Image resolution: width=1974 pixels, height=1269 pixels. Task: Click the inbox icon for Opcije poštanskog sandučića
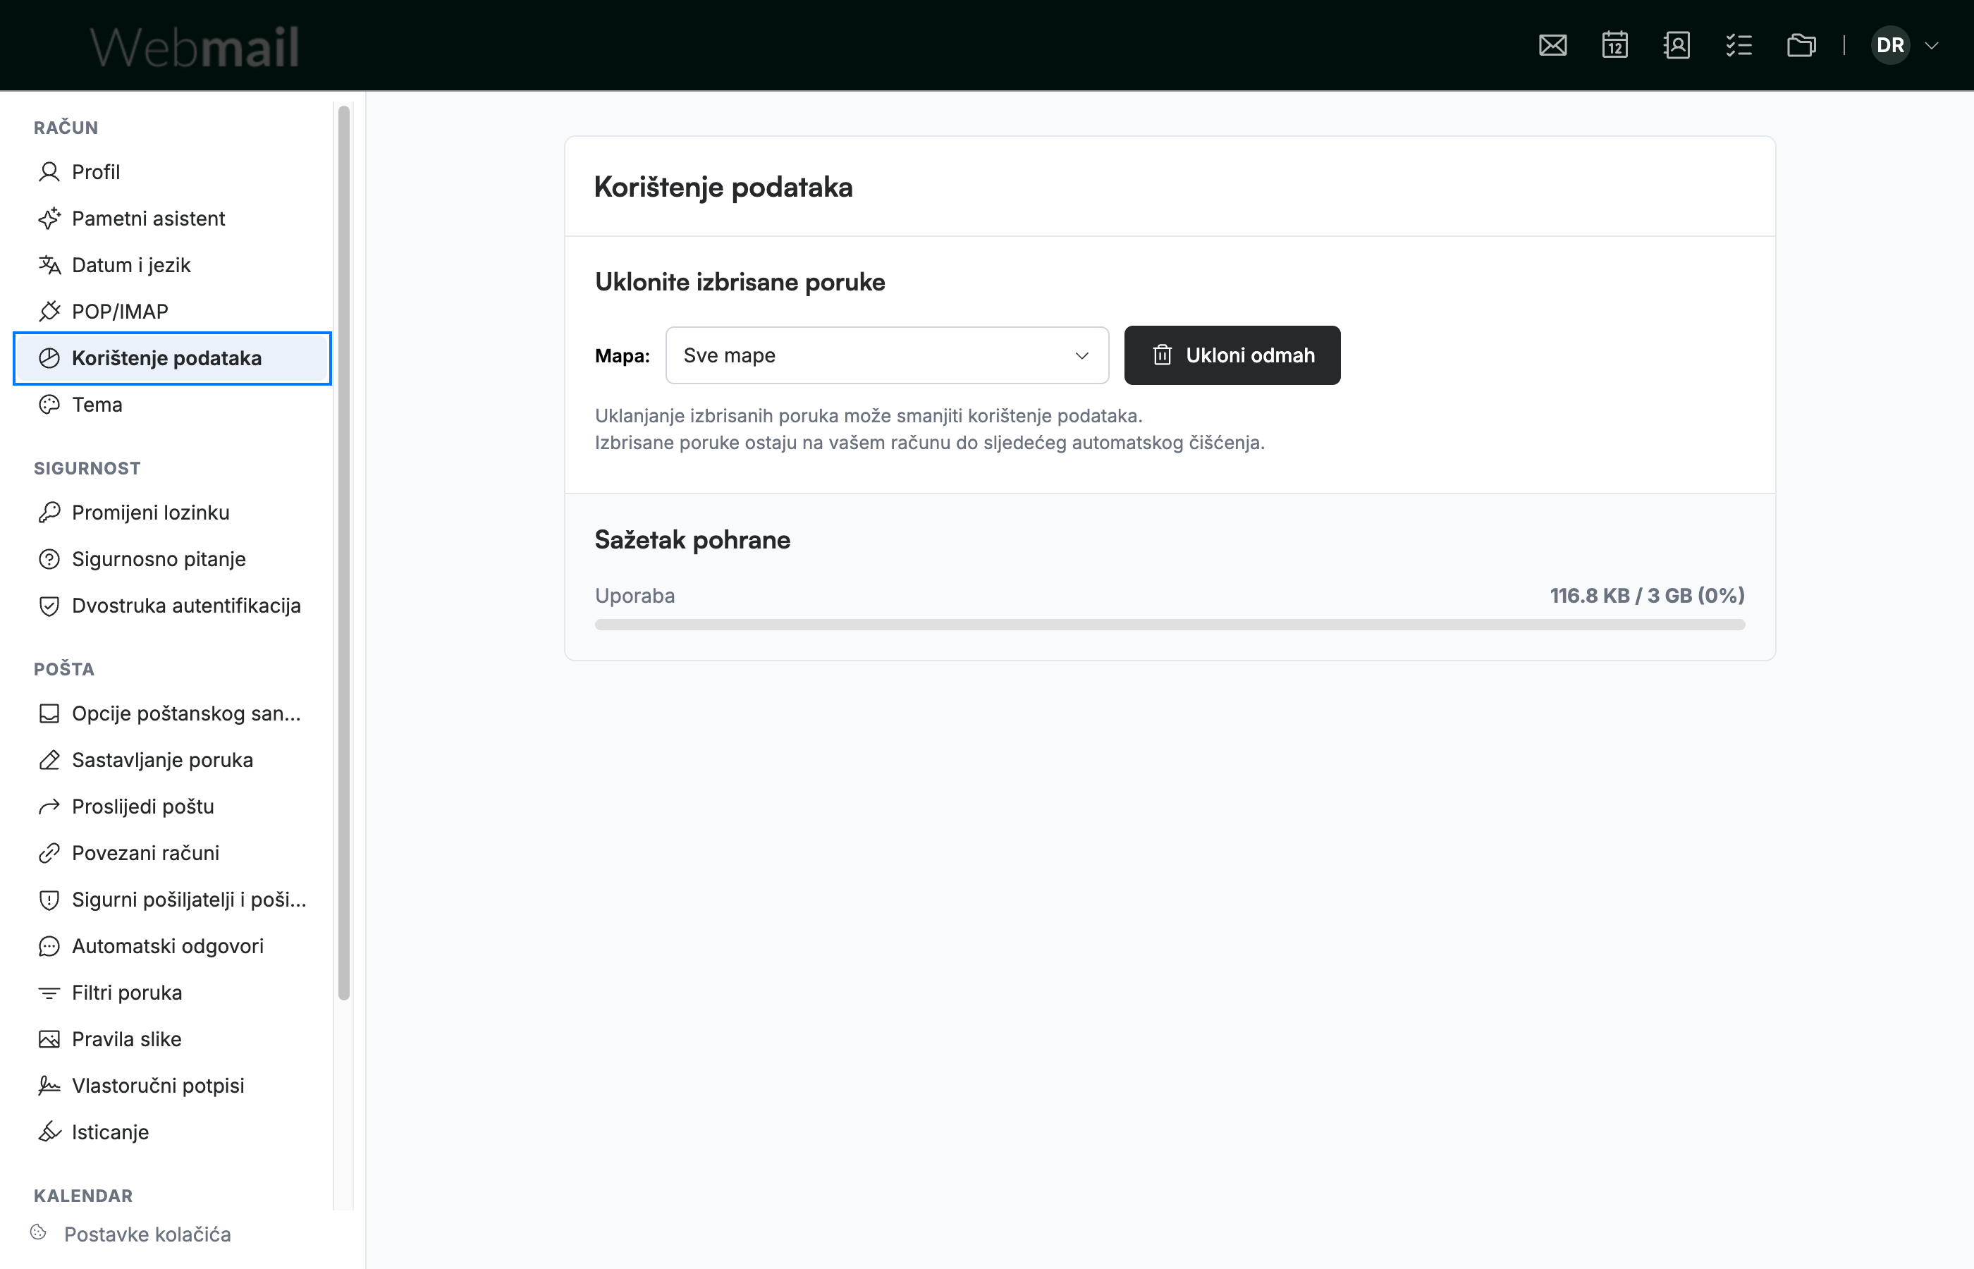click(x=49, y=713)
